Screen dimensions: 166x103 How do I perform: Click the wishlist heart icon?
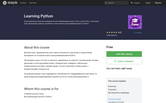(x=115, y=61)
